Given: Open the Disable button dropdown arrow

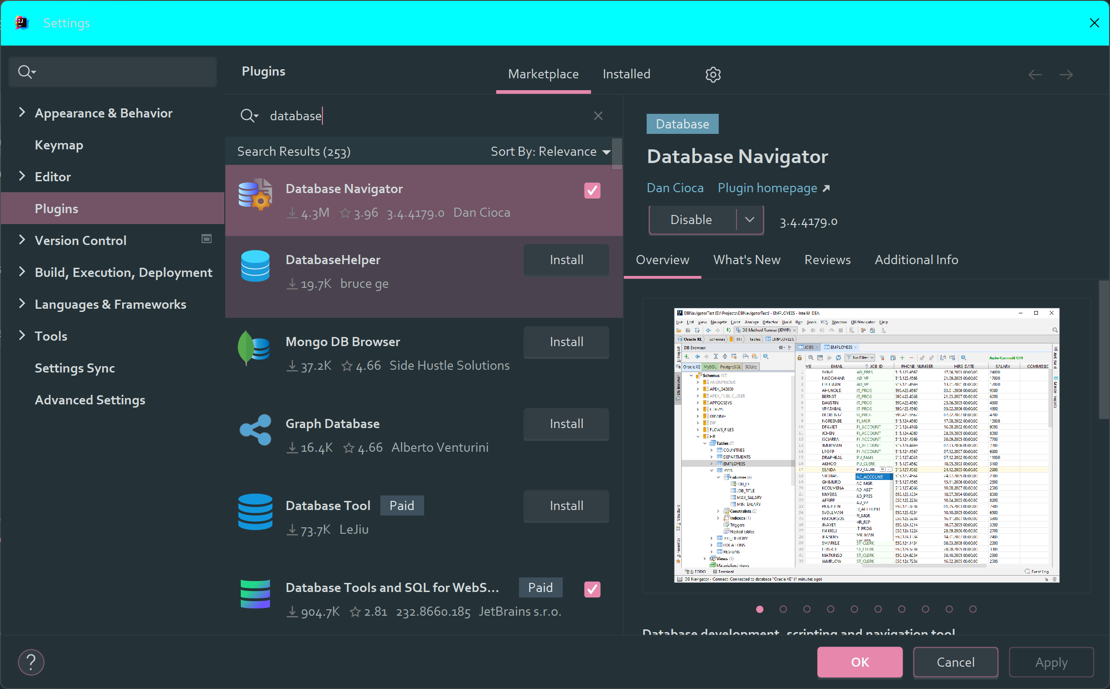Looking at the screenshot, I should (749, 219).
